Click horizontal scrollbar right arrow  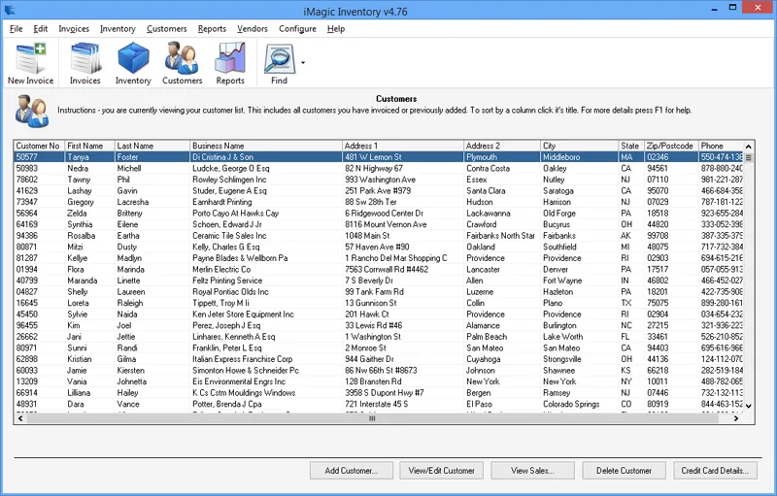coord(737,418)
